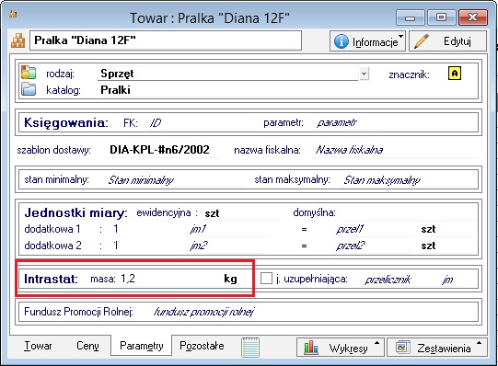Open the Zestawienia reports menu

437,348
